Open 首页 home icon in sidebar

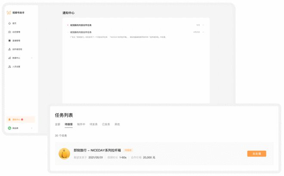tap(9, 23)
